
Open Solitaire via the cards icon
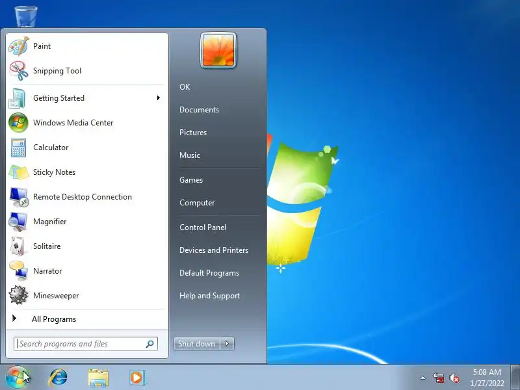click(18, 246)
